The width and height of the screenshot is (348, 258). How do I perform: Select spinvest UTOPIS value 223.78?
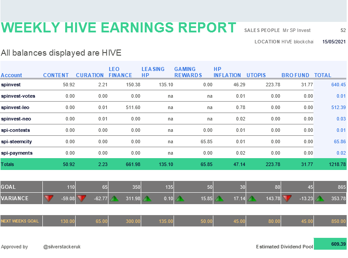pyautogui.click(x=273, y=85)
